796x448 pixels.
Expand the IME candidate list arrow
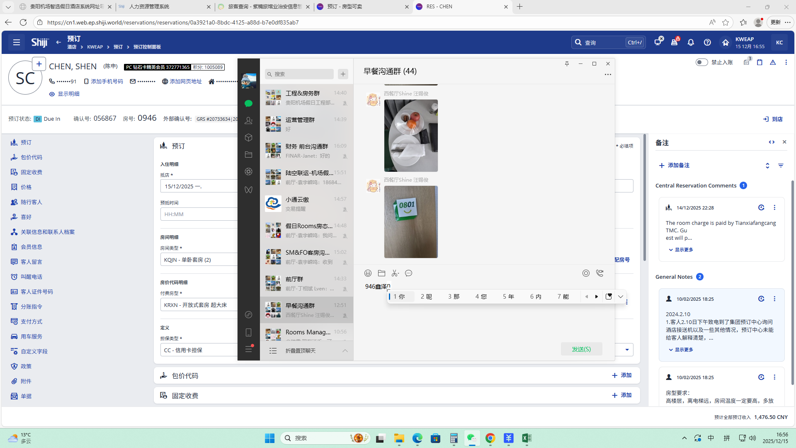(x=620, y=297)
